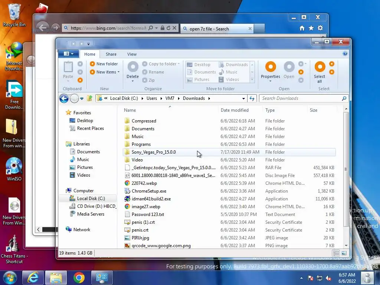Click the Internet Explorer home icon
The image size is (380, 285).
(302, 28)
